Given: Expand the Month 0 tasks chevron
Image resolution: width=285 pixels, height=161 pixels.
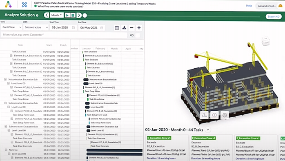Looking at the screenshot, I should pyautogui.click(x=208, y=130).
